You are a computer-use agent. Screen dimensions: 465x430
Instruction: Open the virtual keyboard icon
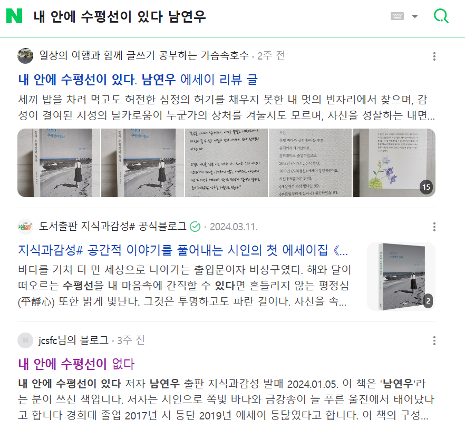pos(397,16)
